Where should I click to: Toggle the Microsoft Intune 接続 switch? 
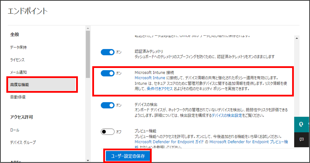(108, 73)
